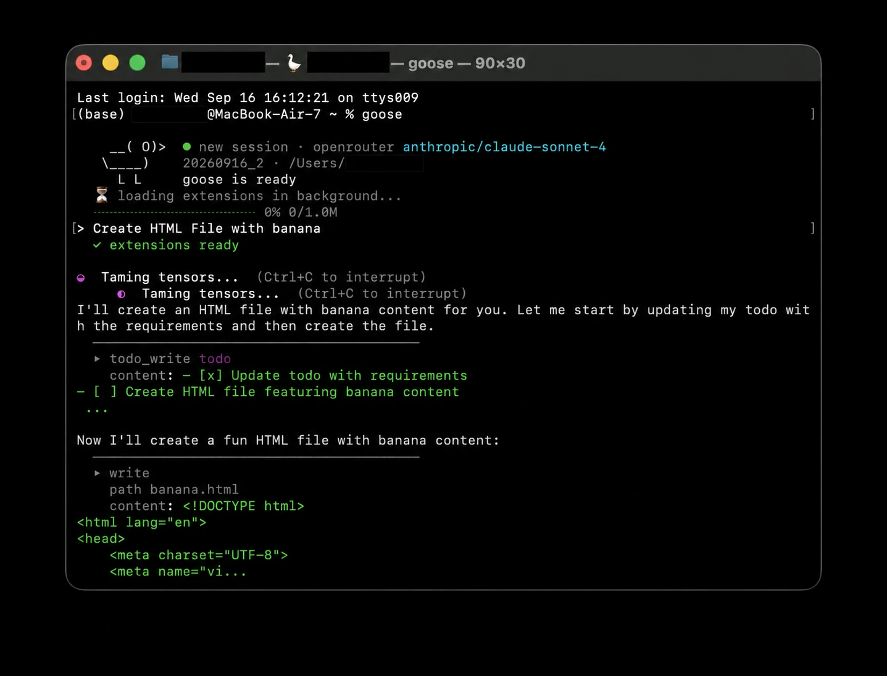Click the 'extensions ready' status text

coord(174,245)
